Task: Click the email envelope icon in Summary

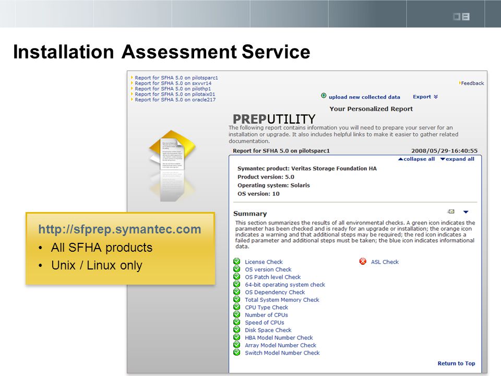Action: point(451,211)
